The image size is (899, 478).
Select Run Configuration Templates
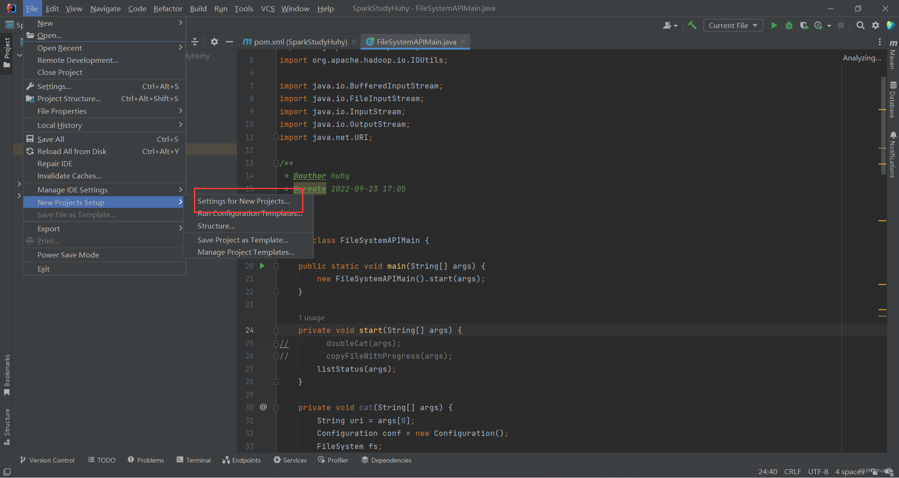coord(248,213)
